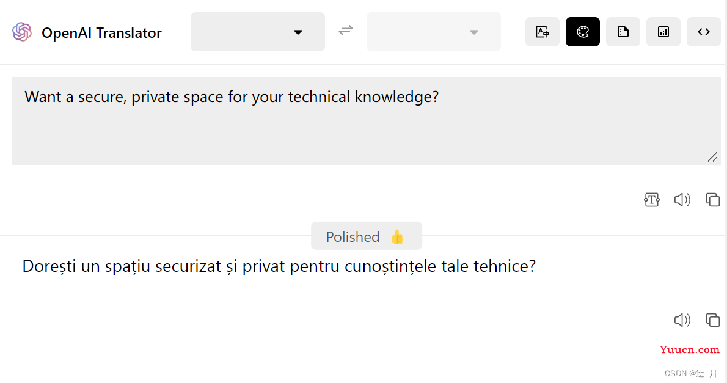Open the source language dropdown
The height and width of the screenshot is (383, 727).
point(257,32)
